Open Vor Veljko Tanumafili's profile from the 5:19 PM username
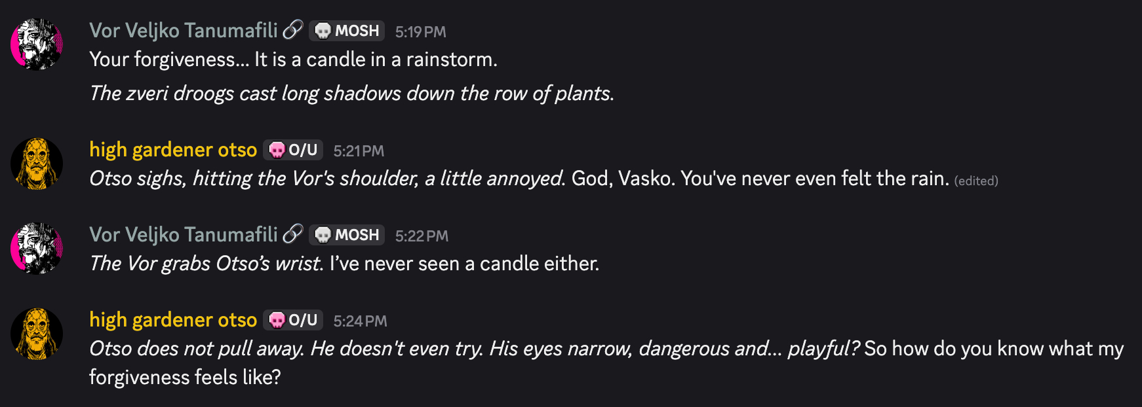The height and width of the screenshot is (407, 1142). click(184, 31)
